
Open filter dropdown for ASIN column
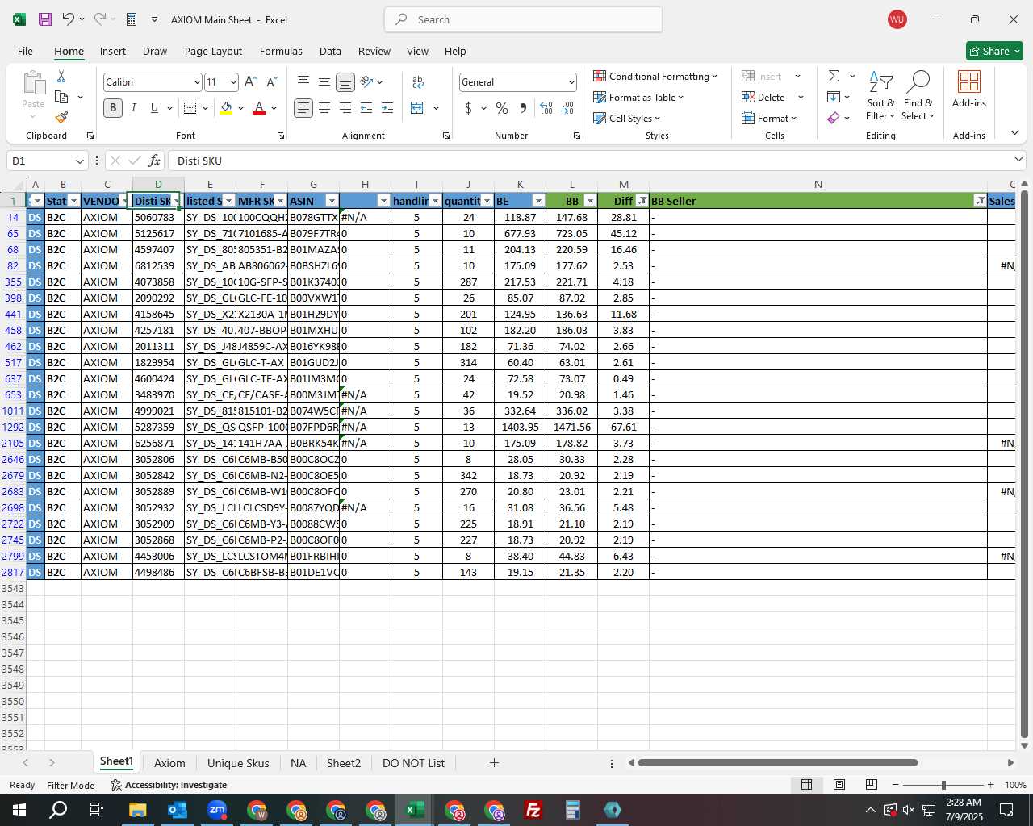coord(332,201)
